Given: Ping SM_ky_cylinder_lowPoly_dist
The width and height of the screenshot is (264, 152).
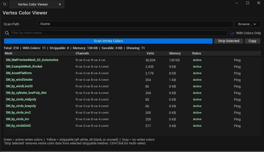Looking at the screenshot, I should 237,93.
